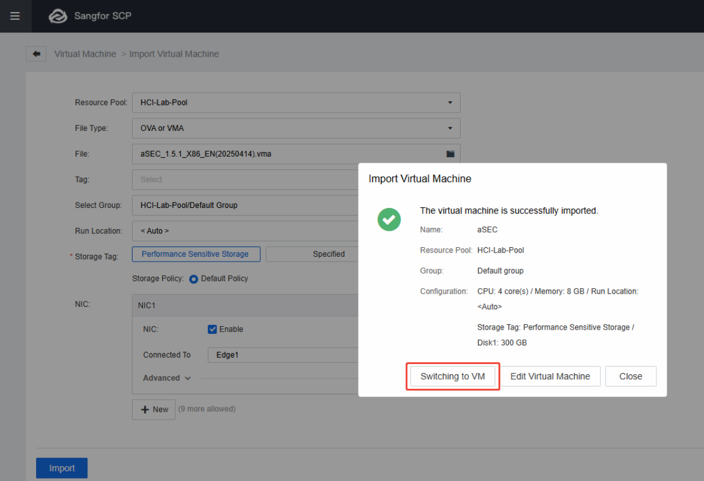Click the Switching to VM button
The image size is (704, 481).
[453, 376]
